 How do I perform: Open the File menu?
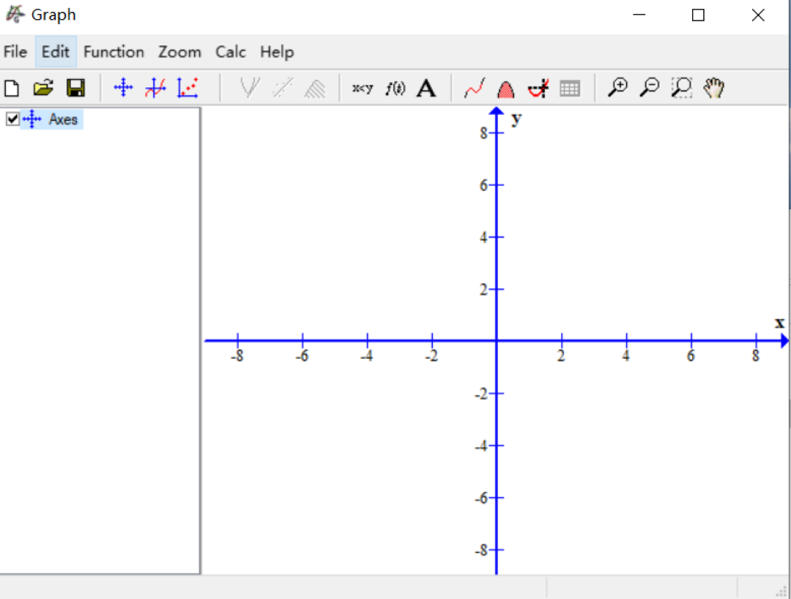tap(15, 52)
